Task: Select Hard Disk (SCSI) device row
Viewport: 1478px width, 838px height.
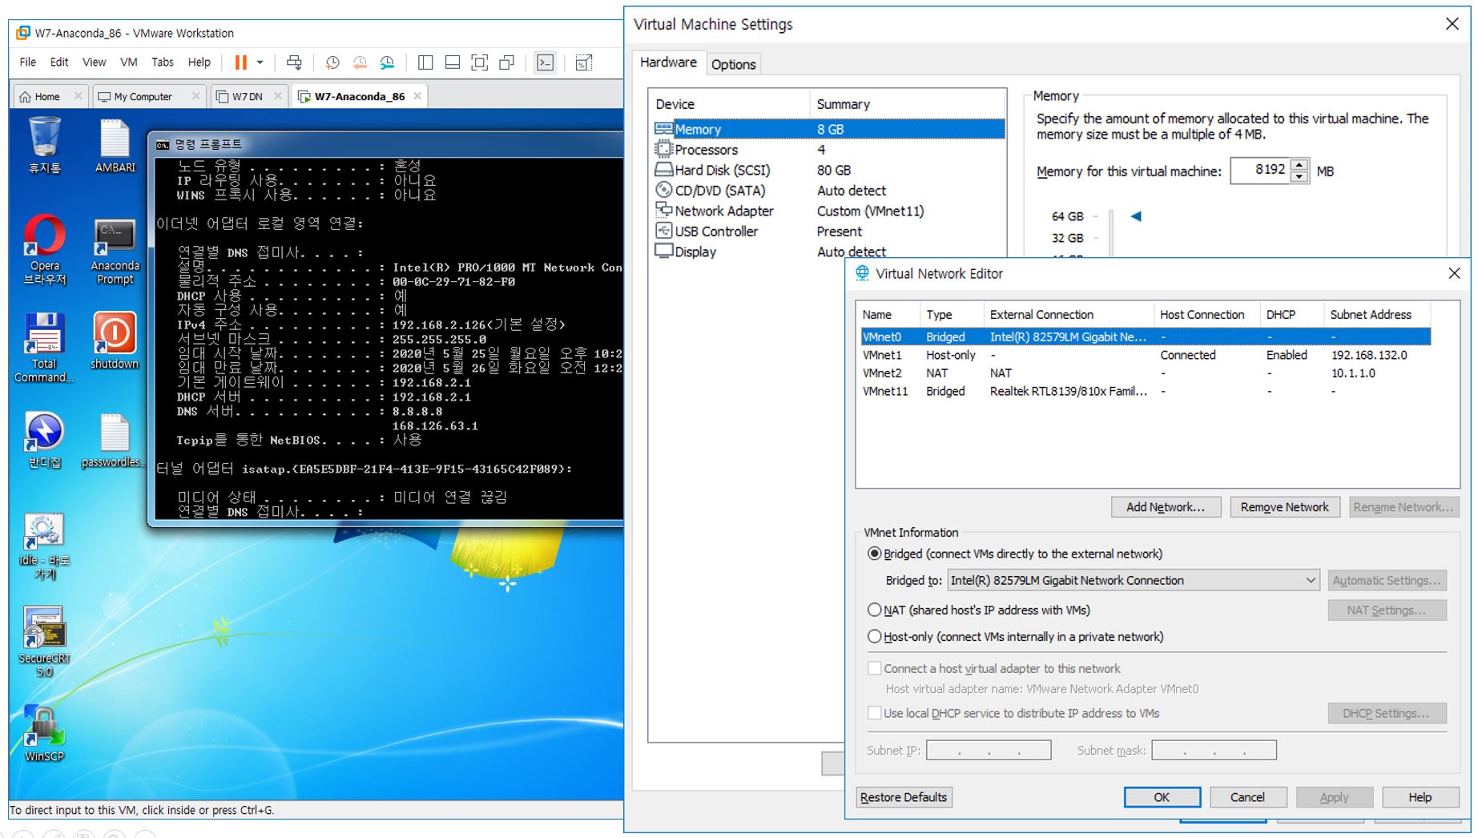Action: [829, 170]
